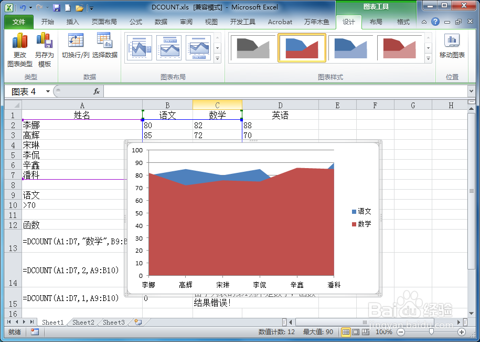Open the Name Box dropdown arrow
480x342 pixels.
(x=48, y=91)
